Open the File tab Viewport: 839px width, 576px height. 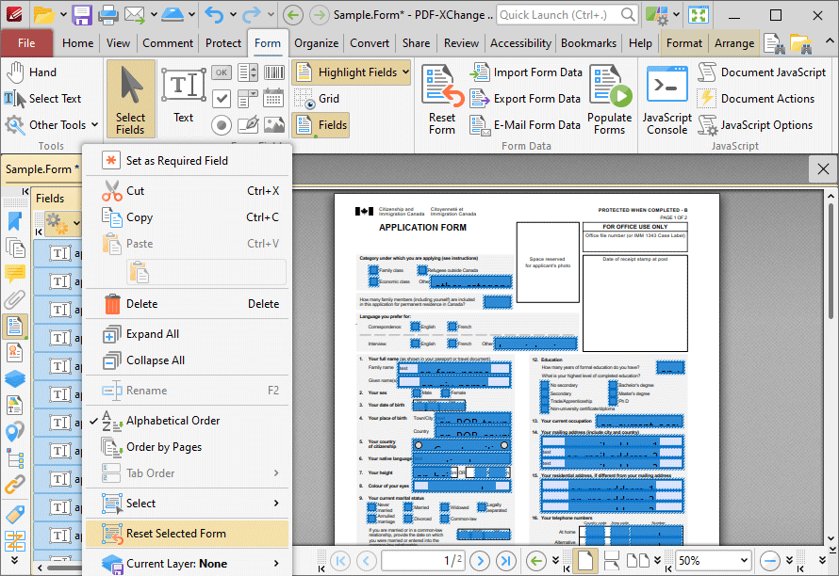[26, 43]
